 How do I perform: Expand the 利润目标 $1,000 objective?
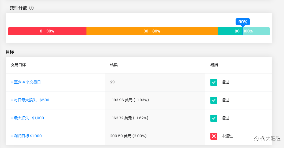[26, 136]
